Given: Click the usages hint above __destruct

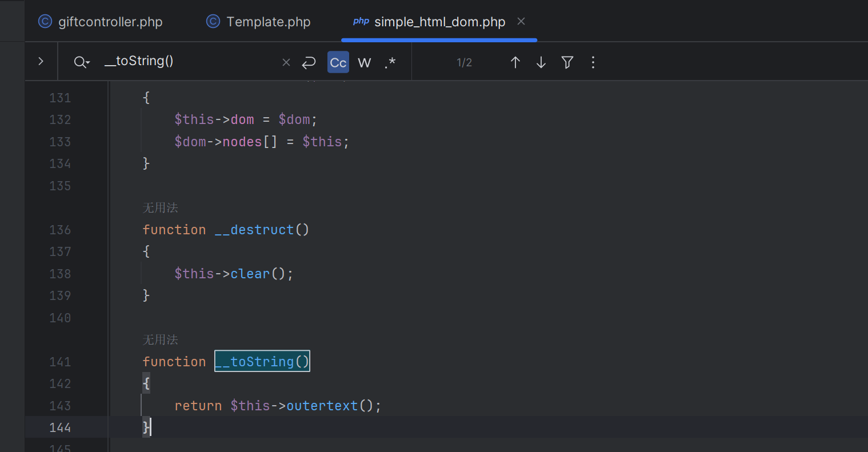Looking at the screenshot, I should [161, 207].
